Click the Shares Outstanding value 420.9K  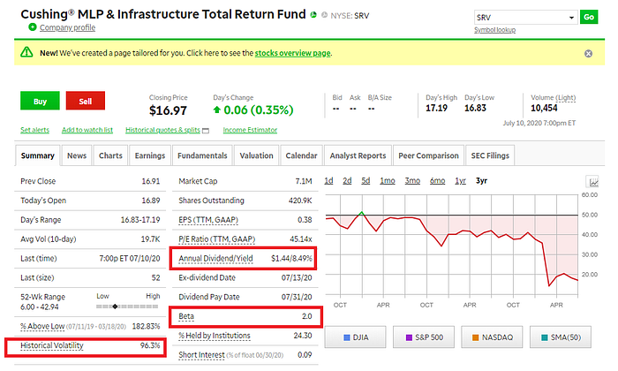(300, 201)
